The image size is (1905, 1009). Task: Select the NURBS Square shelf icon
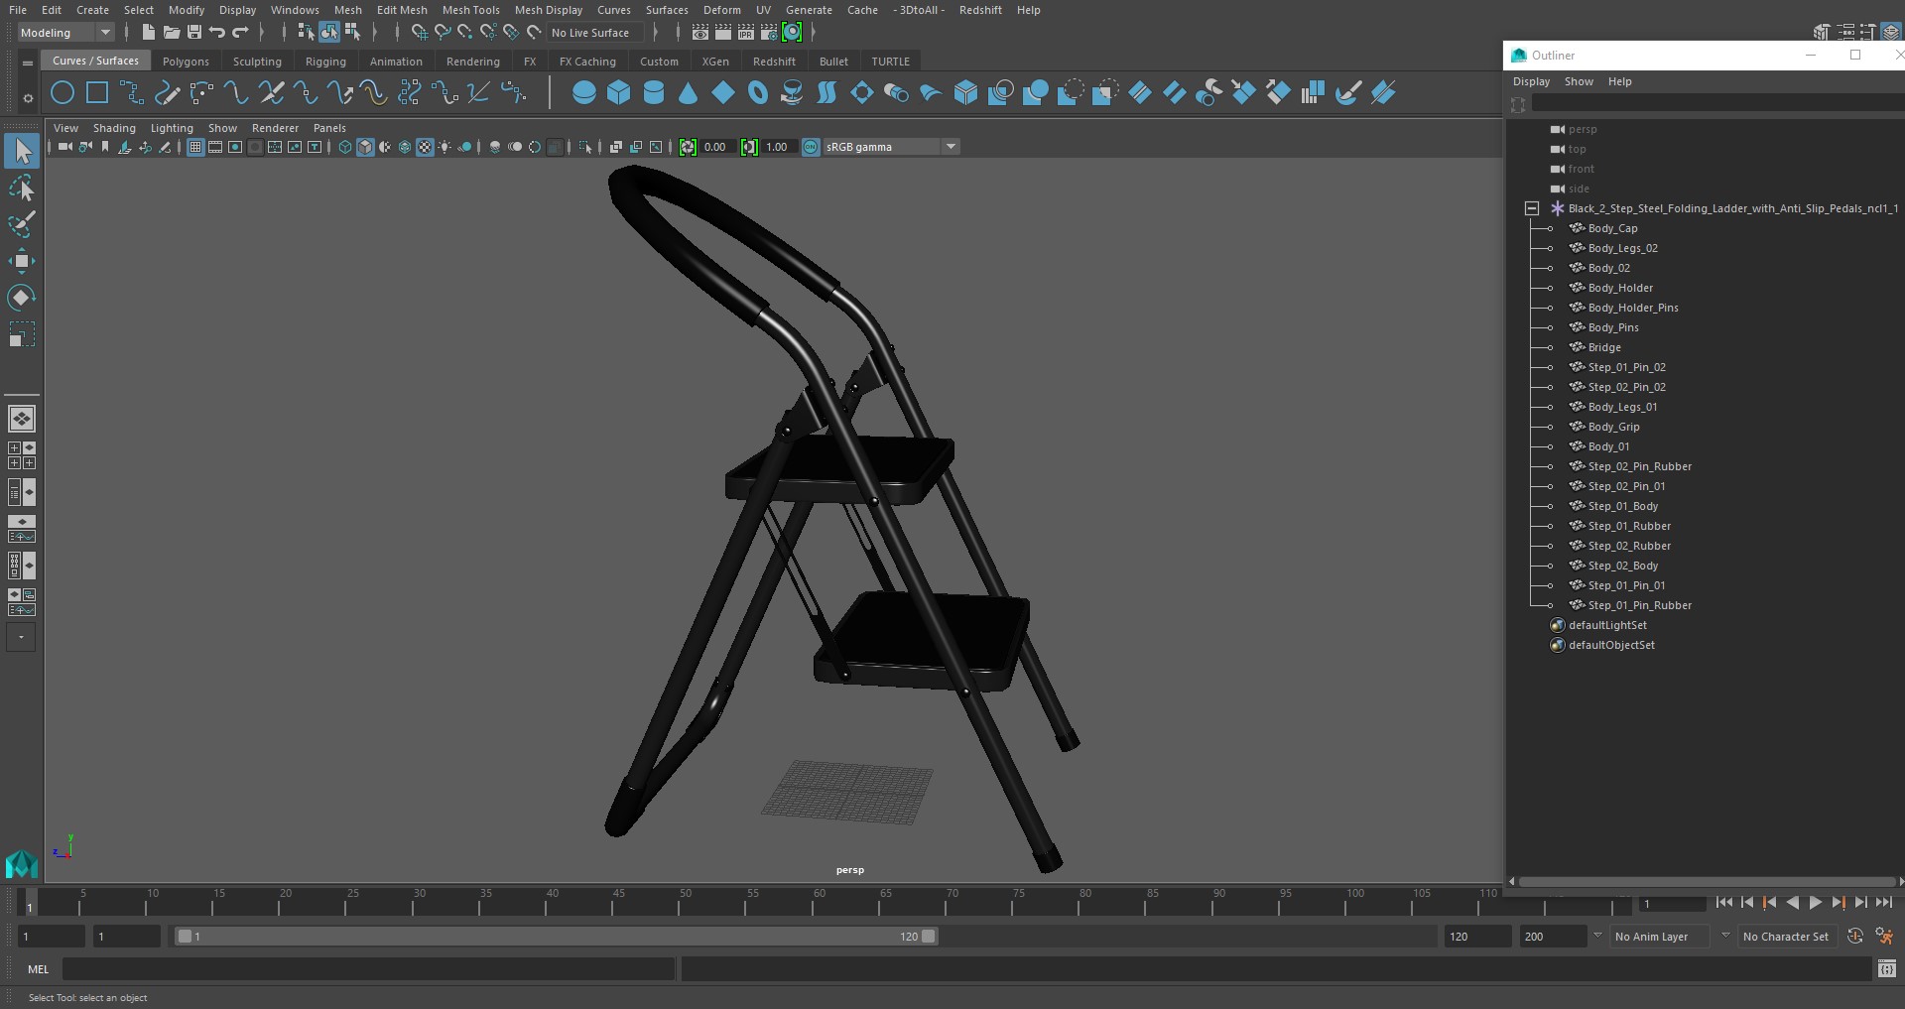[97, 93]
